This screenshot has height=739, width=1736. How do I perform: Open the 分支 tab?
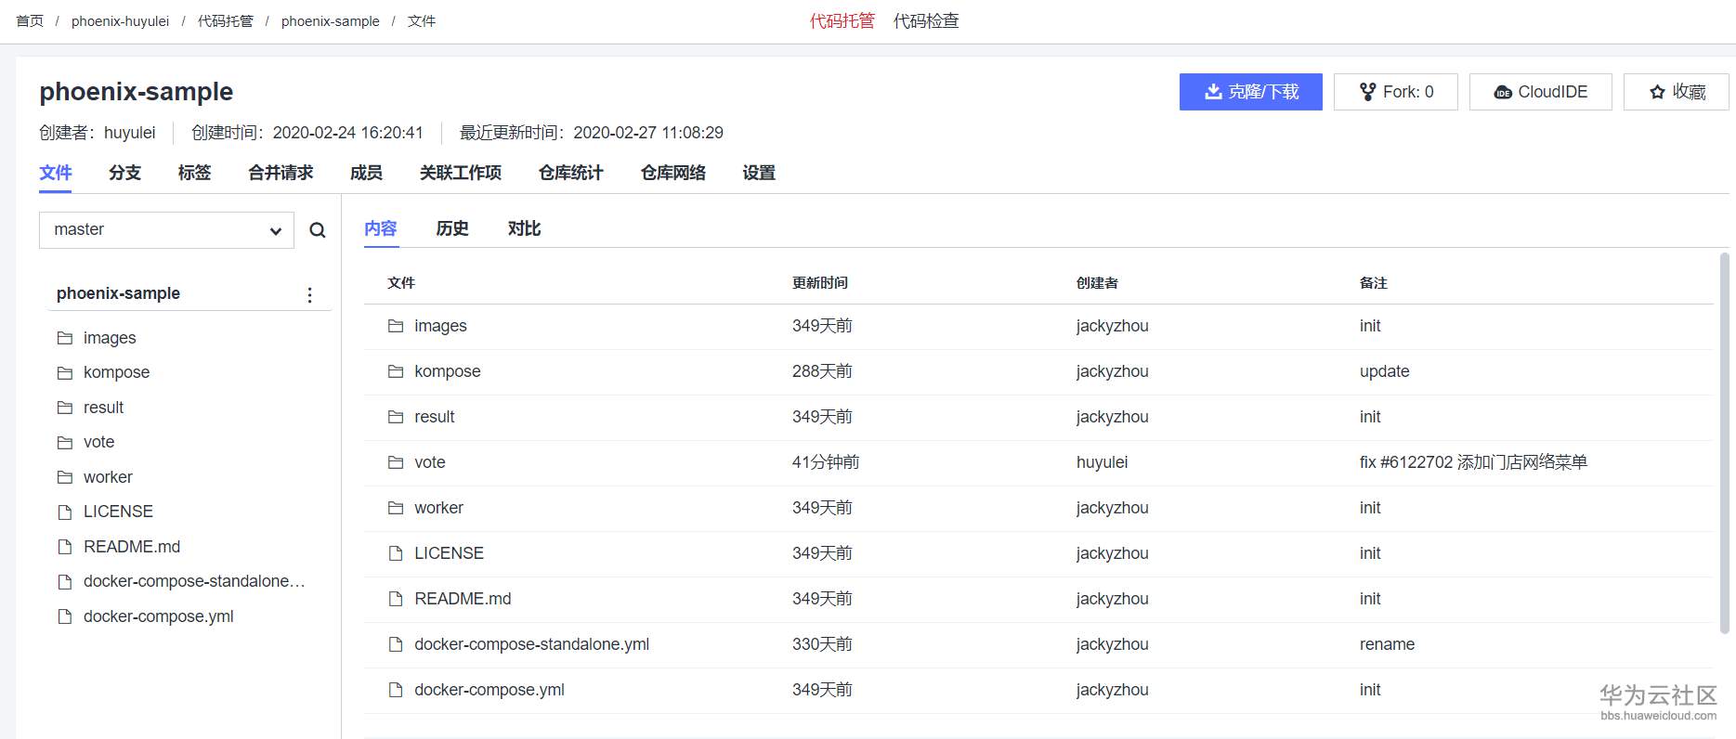tap(125, 173)
